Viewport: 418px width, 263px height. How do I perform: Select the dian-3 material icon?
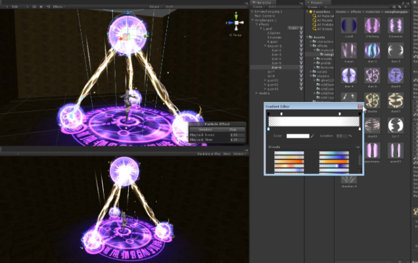pyautogui.click(x=395, y=51)
